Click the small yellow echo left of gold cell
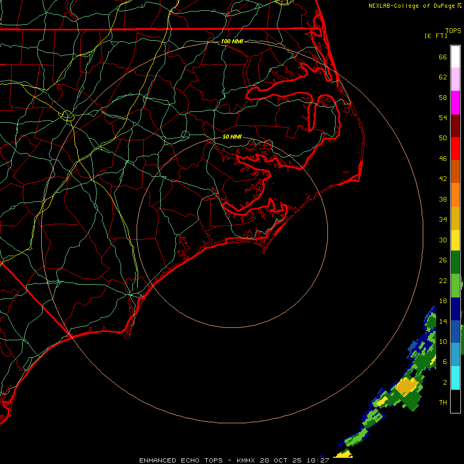Viewport: 464px width, 464px height. [x=382, y=401]
